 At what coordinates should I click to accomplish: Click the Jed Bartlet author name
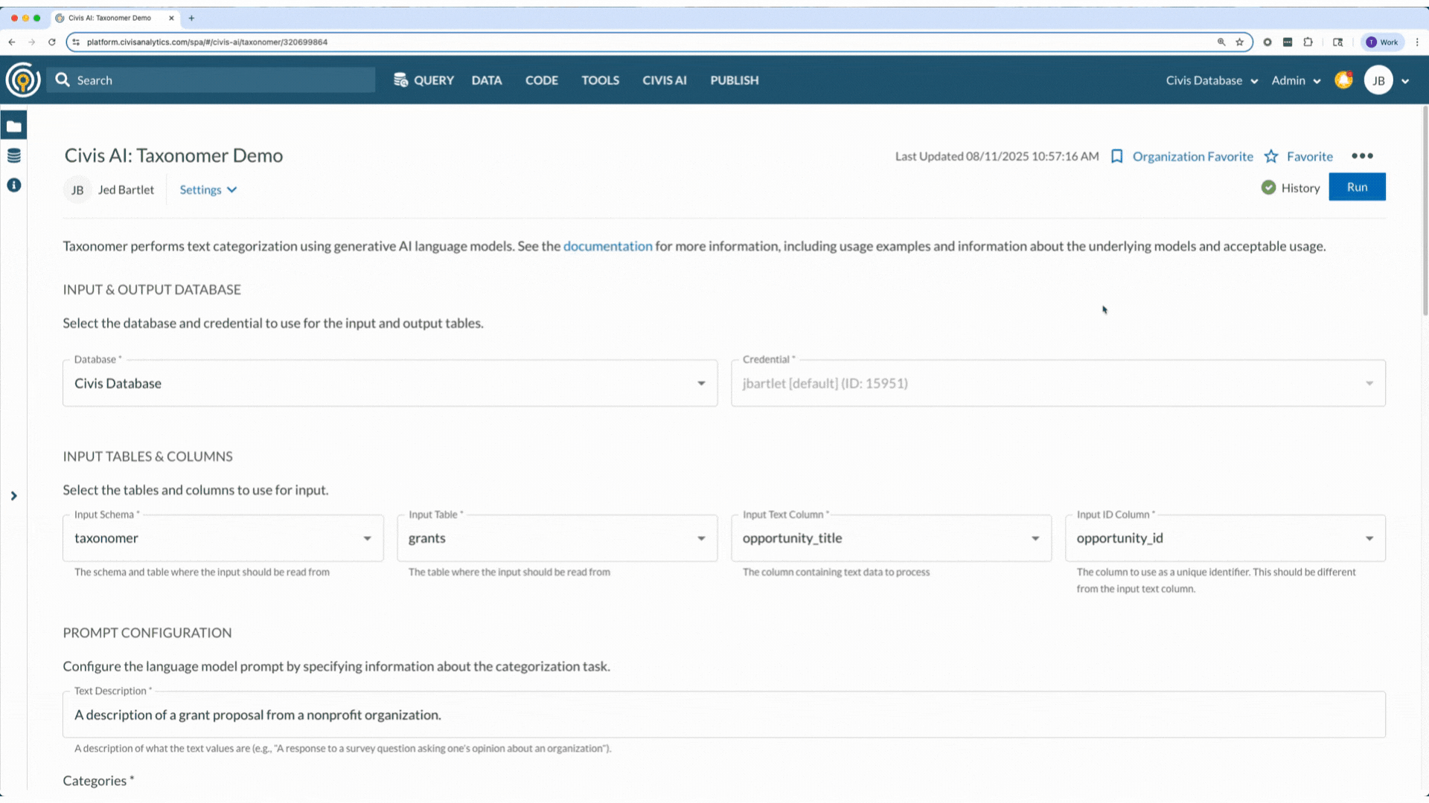[x=126, y=190]
